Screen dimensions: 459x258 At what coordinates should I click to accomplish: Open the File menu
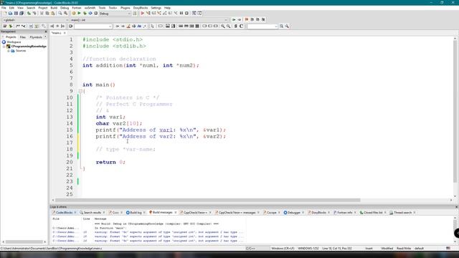4,8
